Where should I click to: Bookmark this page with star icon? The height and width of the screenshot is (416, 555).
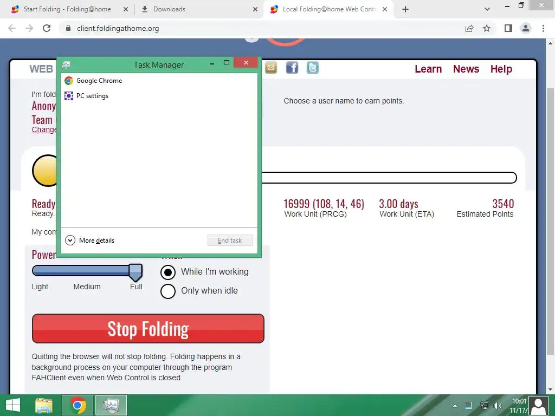click(x=487, y=28)
